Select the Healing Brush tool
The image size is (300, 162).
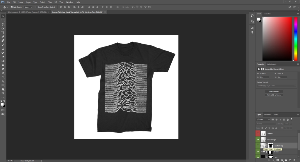pos(3,40)
